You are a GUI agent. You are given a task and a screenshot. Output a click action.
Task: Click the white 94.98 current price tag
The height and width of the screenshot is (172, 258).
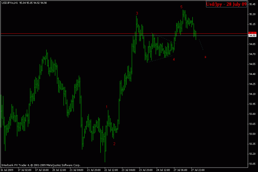click(252, 35)
